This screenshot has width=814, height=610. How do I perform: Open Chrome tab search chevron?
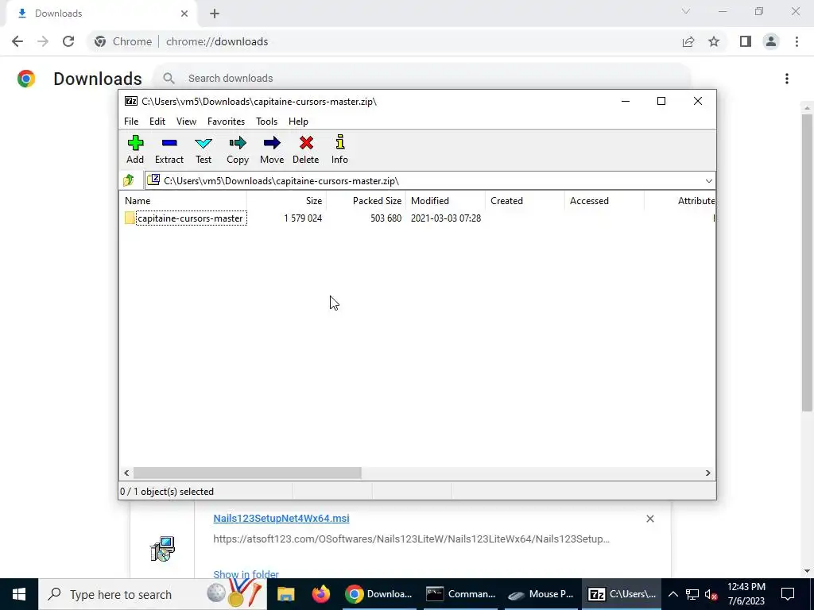[686, 11]
